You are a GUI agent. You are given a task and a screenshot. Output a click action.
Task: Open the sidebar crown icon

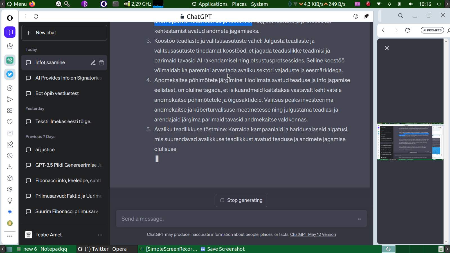10,46
